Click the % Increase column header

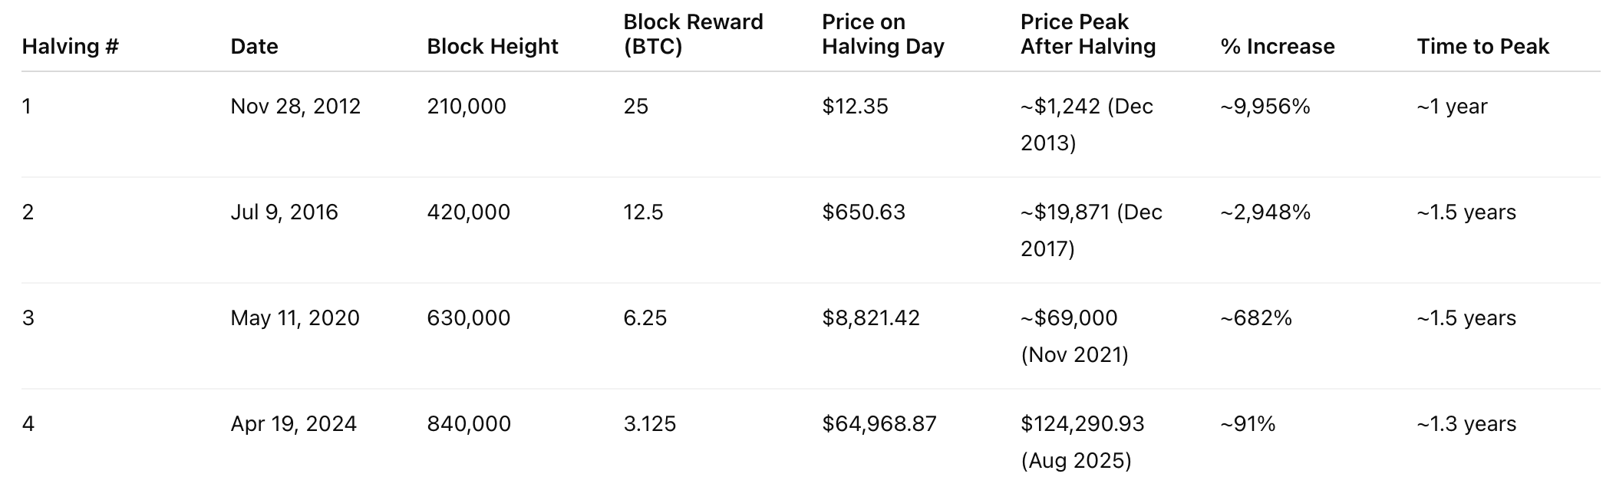click(1278, 46)
